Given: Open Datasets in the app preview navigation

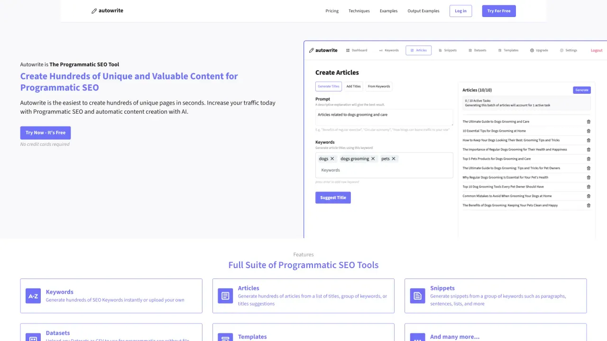Looking at the screenshot, I should pos(477,50).
